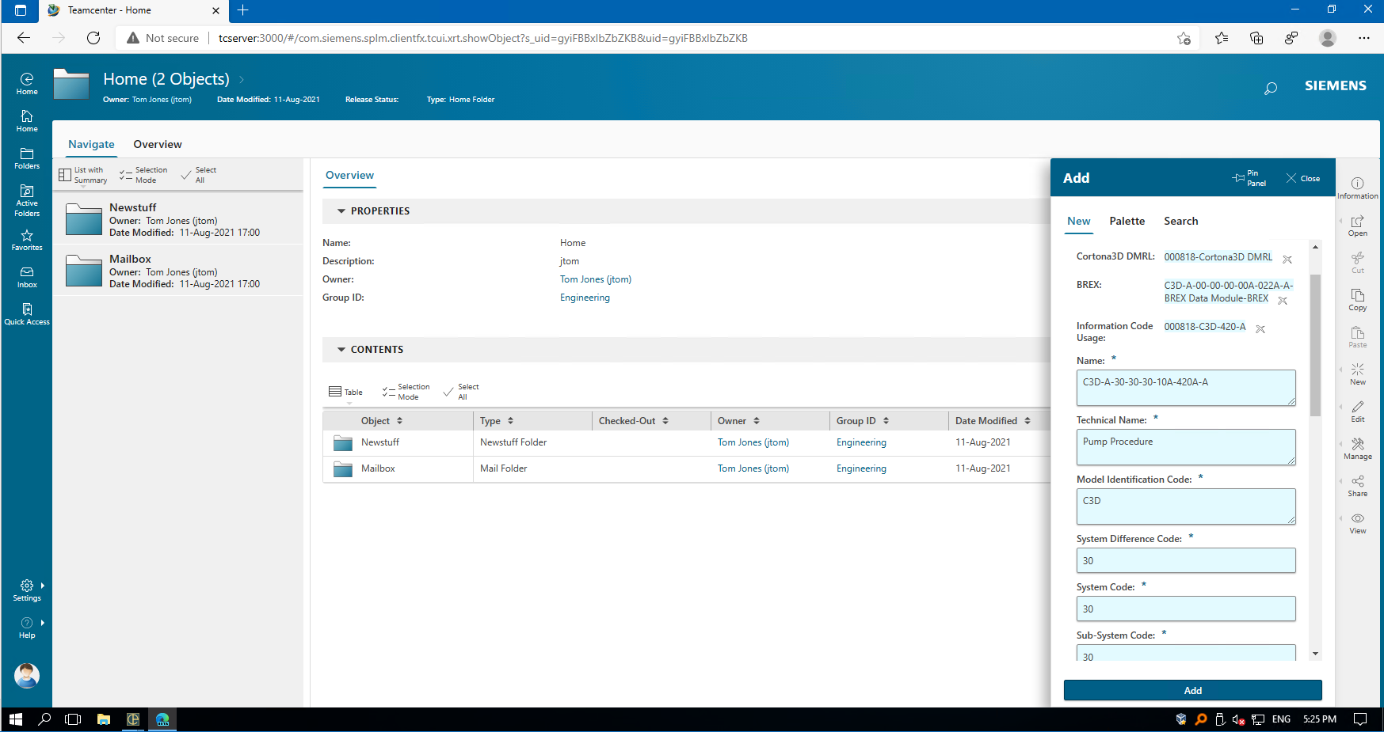1384x732 pixels.
Task: Open the Tom Jones owner link in properties
Action: click(596, 279)
